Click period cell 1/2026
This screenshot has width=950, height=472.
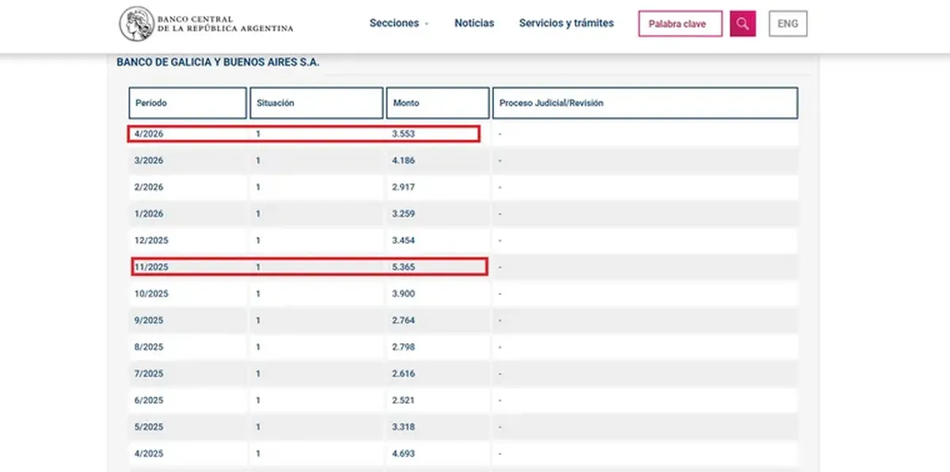(x=149, y=213)
